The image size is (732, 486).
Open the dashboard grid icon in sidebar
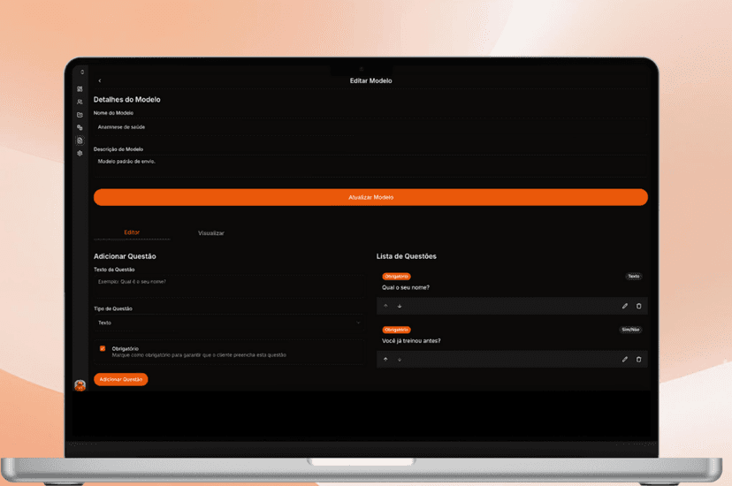tap(80, 89)
